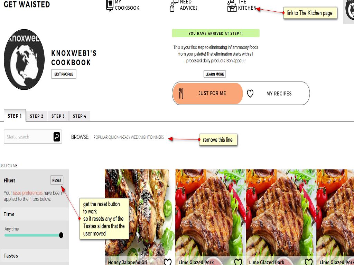Screen dimensions: 354x265
Task: Collapse the Time filter section
Action: [35, 214]
